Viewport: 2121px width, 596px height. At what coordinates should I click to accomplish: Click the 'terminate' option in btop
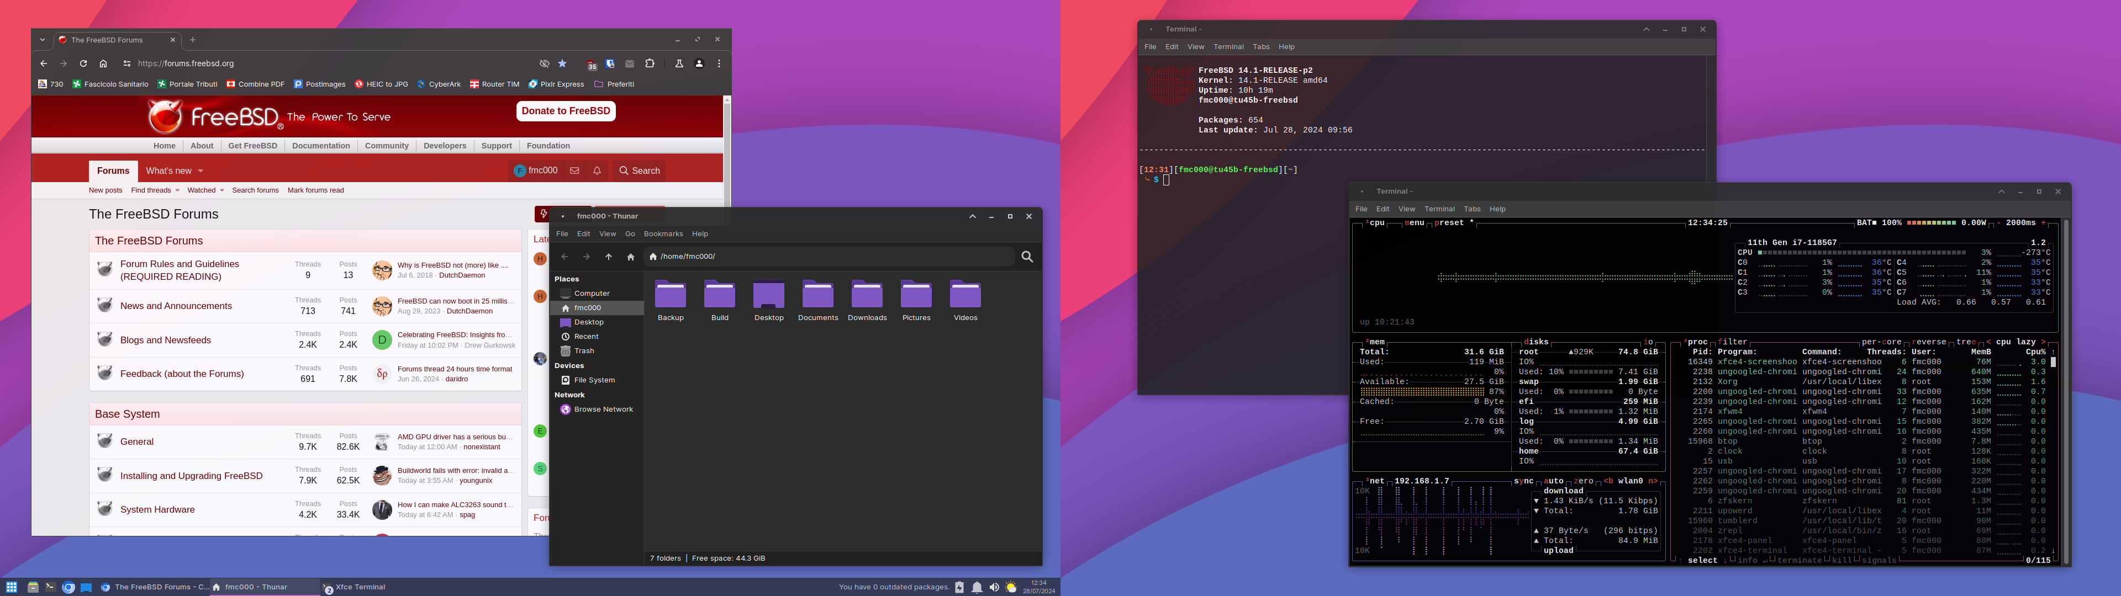point(1799,561)
